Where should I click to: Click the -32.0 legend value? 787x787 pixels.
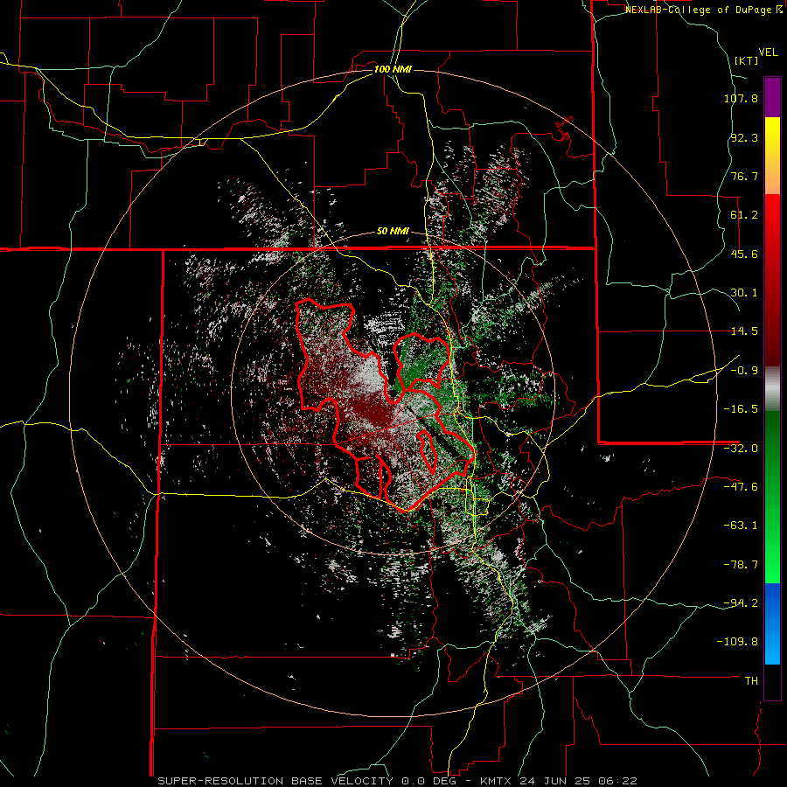(x=741, y=449)
